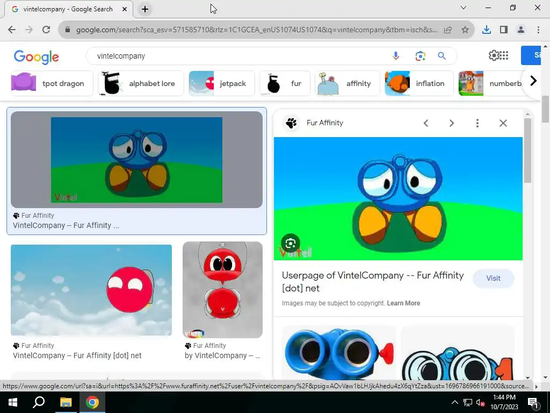
Task: Go to next image in preview panel
Action: [x=451, y=123]
